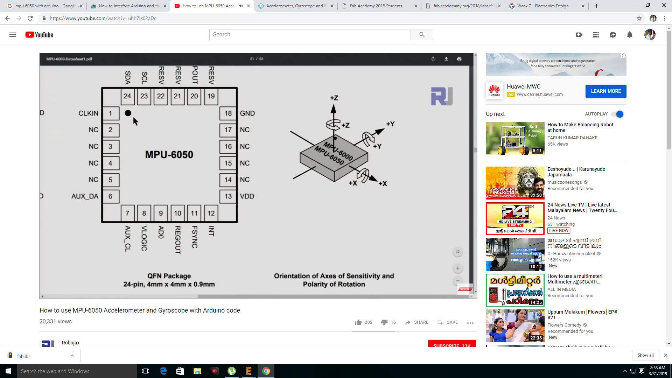The width and height of the screenshot is (672, 378).
Task: Expand the fab.lbr download options chevron
Action: tap(72, 356)
